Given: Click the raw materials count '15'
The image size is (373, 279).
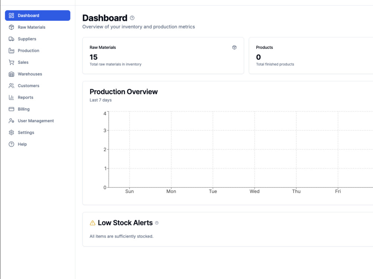Looking at the screenshot, I should [94, 57].
